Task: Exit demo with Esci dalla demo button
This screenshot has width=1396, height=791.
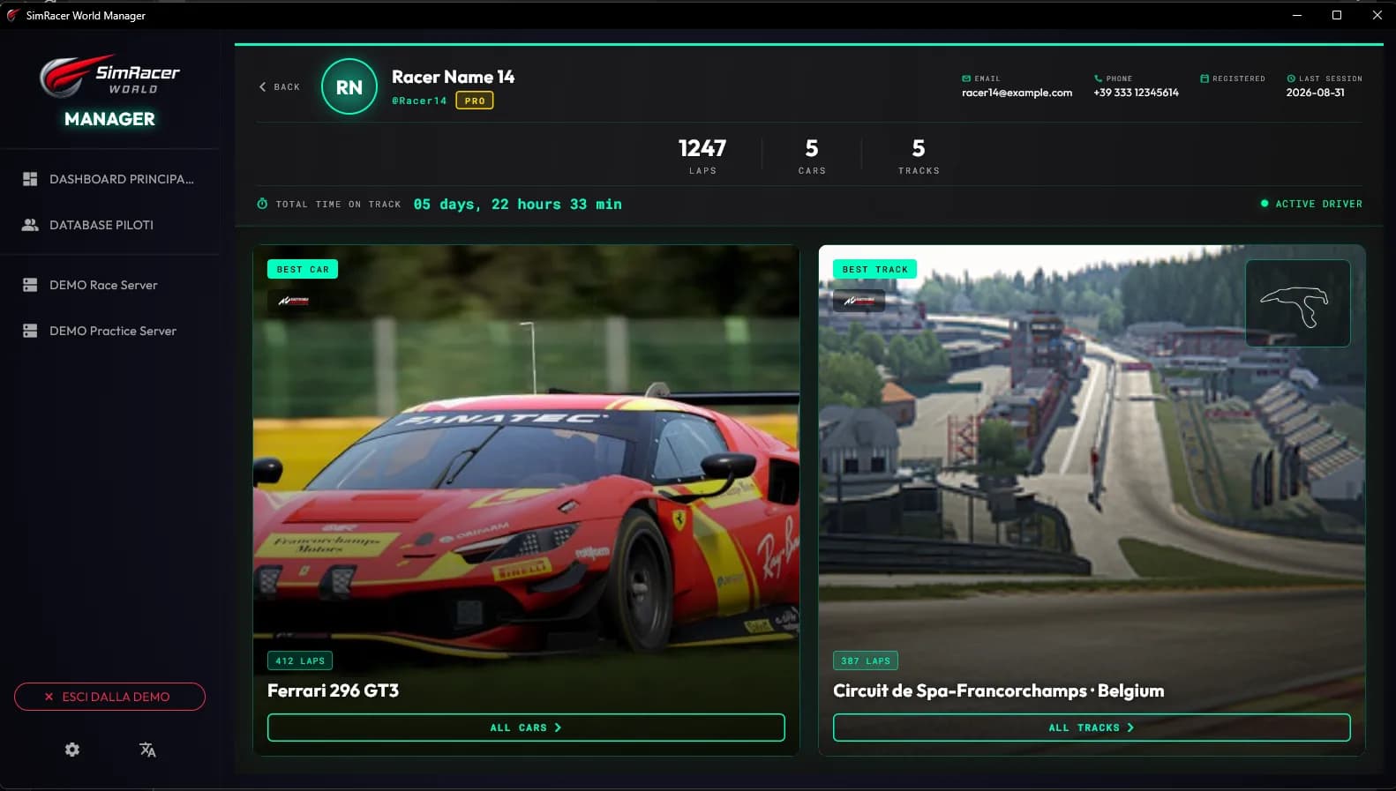Action: point(109,697)
